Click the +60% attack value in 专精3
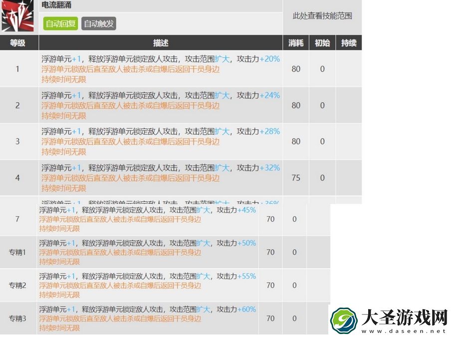 point(246,309)
